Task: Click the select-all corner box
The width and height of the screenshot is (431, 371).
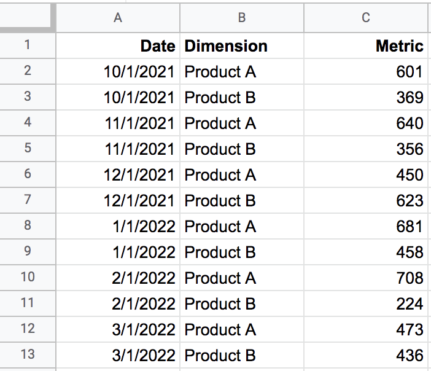Action: click(x=28, y=17)
